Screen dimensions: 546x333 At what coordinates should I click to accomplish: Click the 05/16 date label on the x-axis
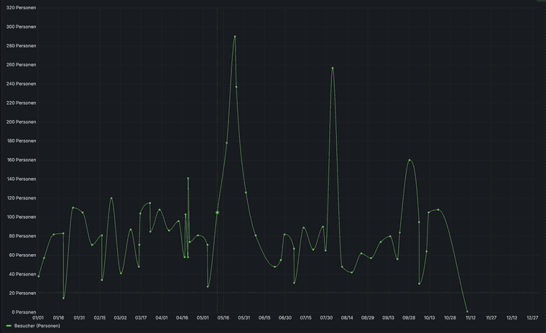tap(223, 317)
